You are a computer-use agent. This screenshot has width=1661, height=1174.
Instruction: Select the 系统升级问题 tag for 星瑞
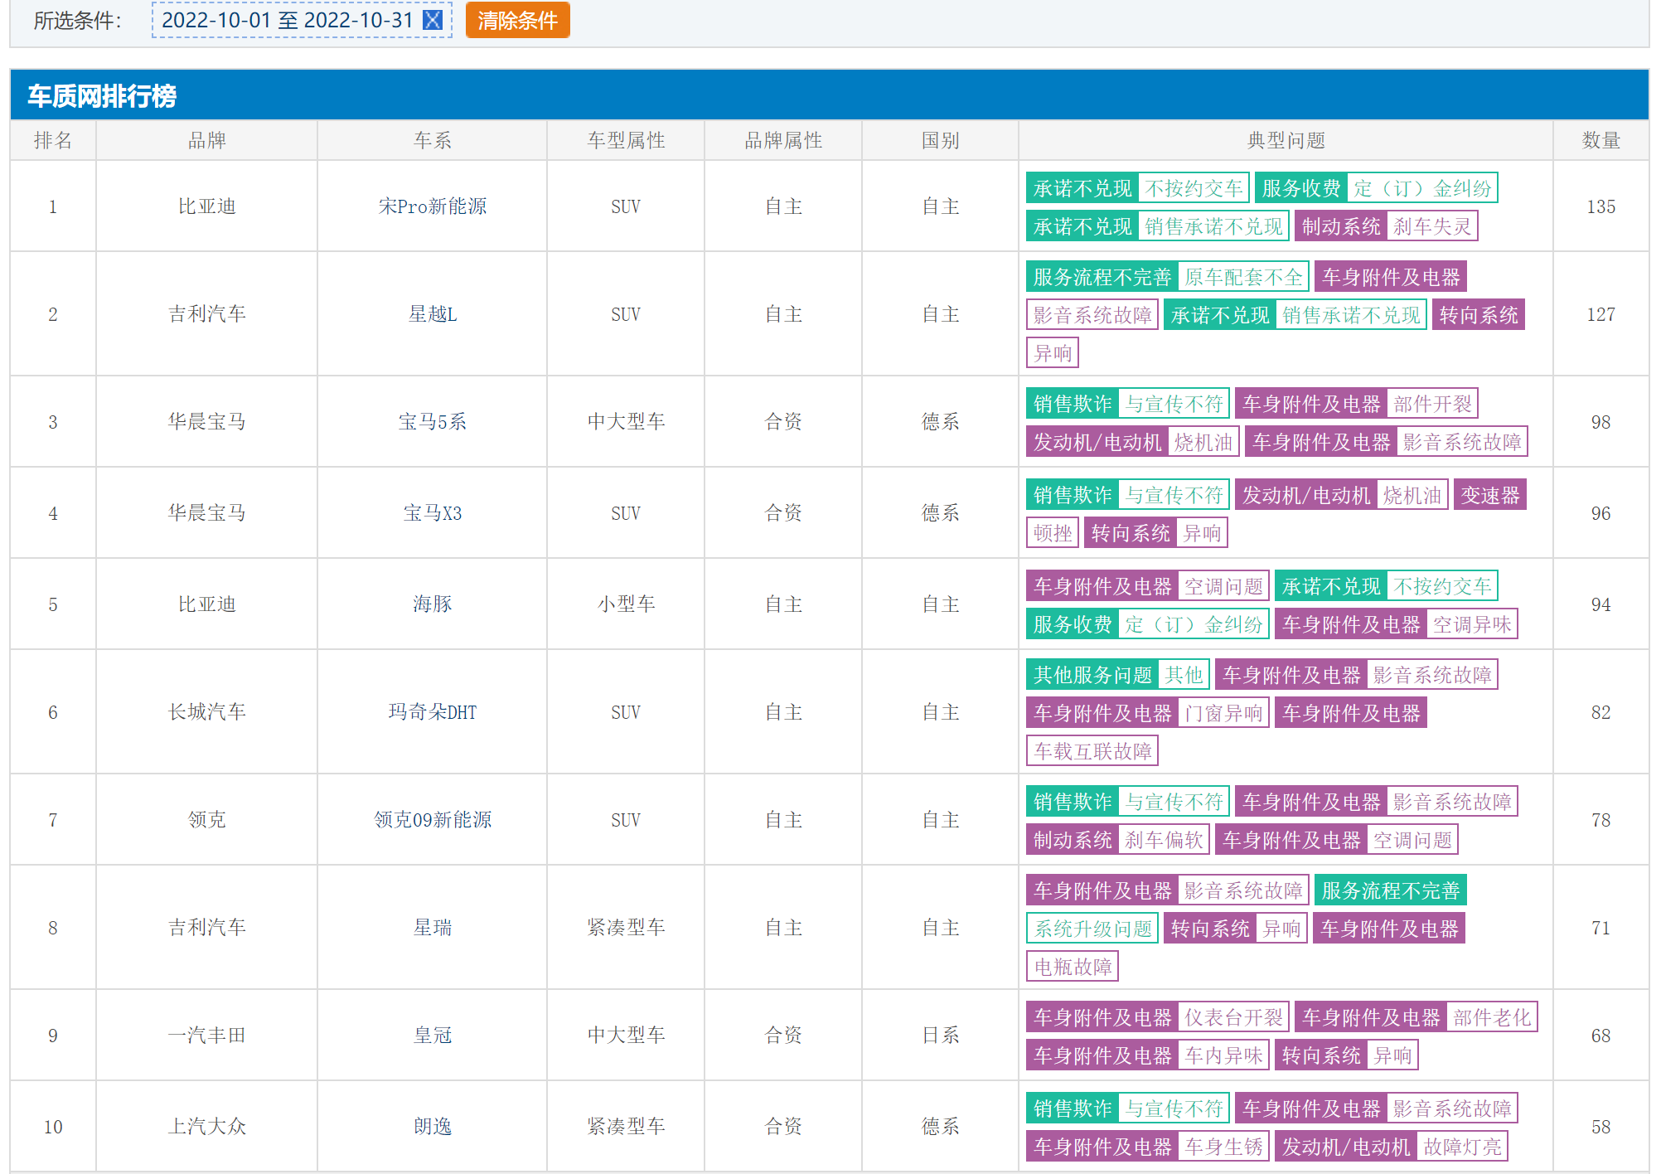click(x=1092, y=929)
